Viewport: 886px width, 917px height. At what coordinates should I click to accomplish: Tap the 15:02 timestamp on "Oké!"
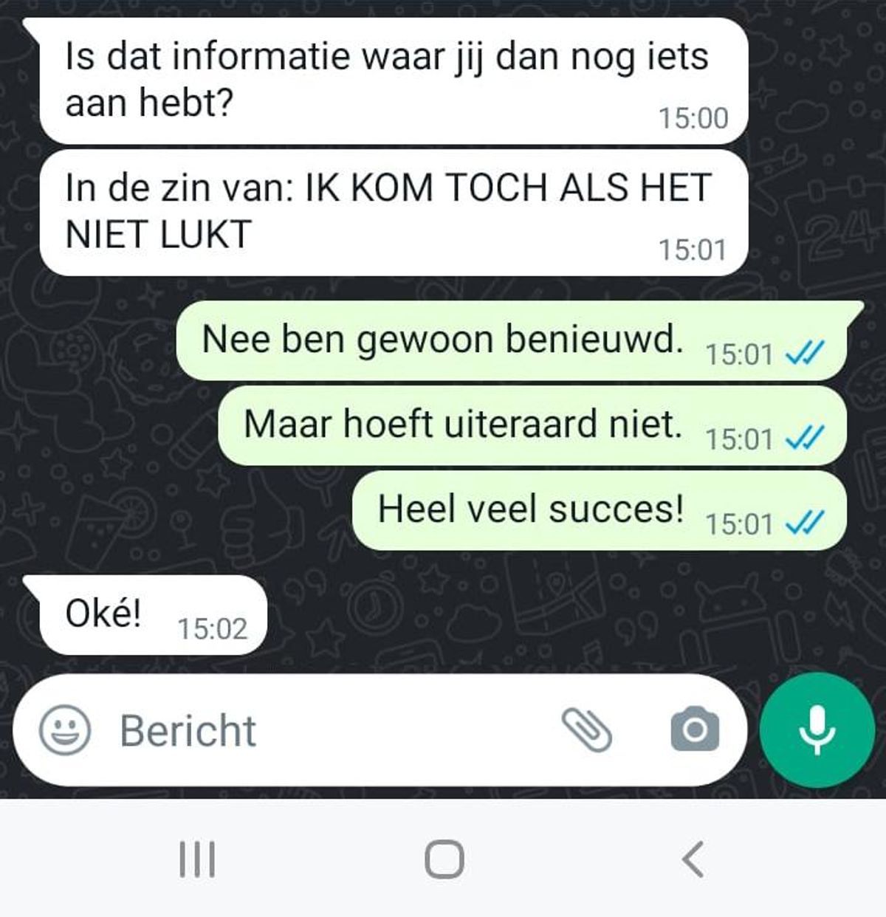pos(213,629)
